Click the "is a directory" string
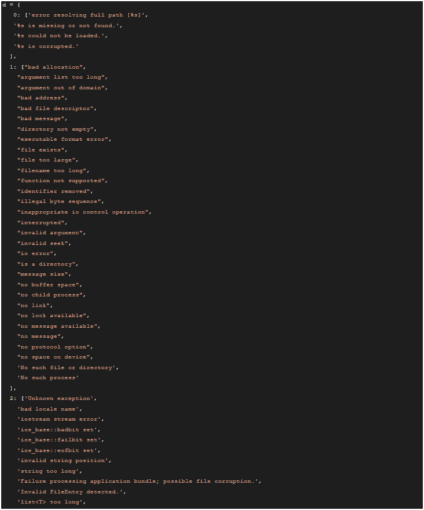Viewport: 424px width, 510px height. pyautogui.click(x=47, y=264)
